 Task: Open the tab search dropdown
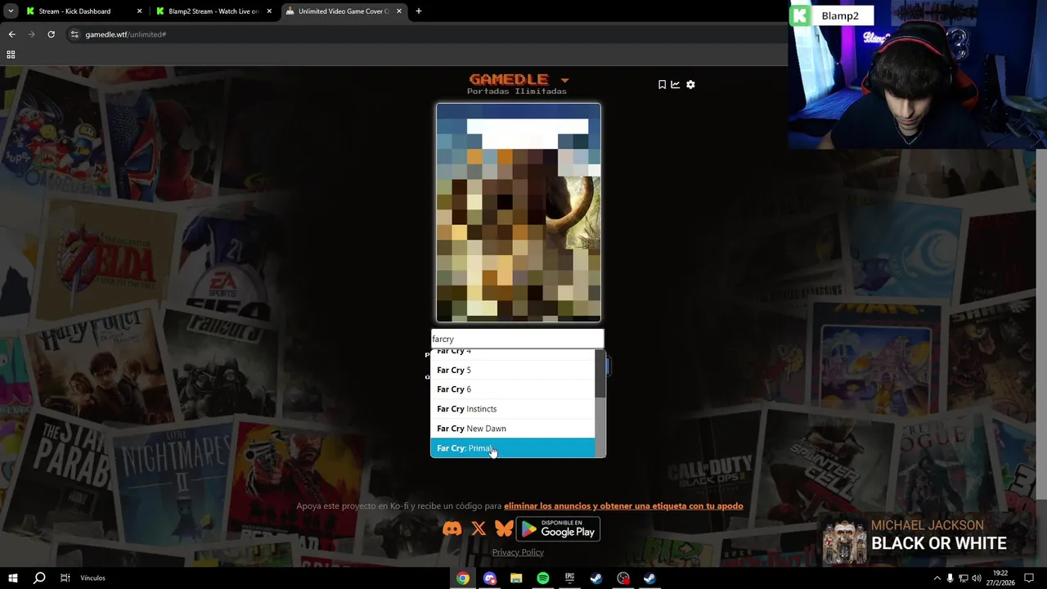tap(10, 11)
